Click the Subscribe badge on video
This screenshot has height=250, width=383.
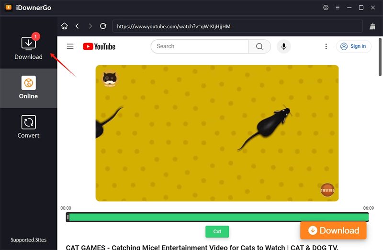tap(327, 190)
